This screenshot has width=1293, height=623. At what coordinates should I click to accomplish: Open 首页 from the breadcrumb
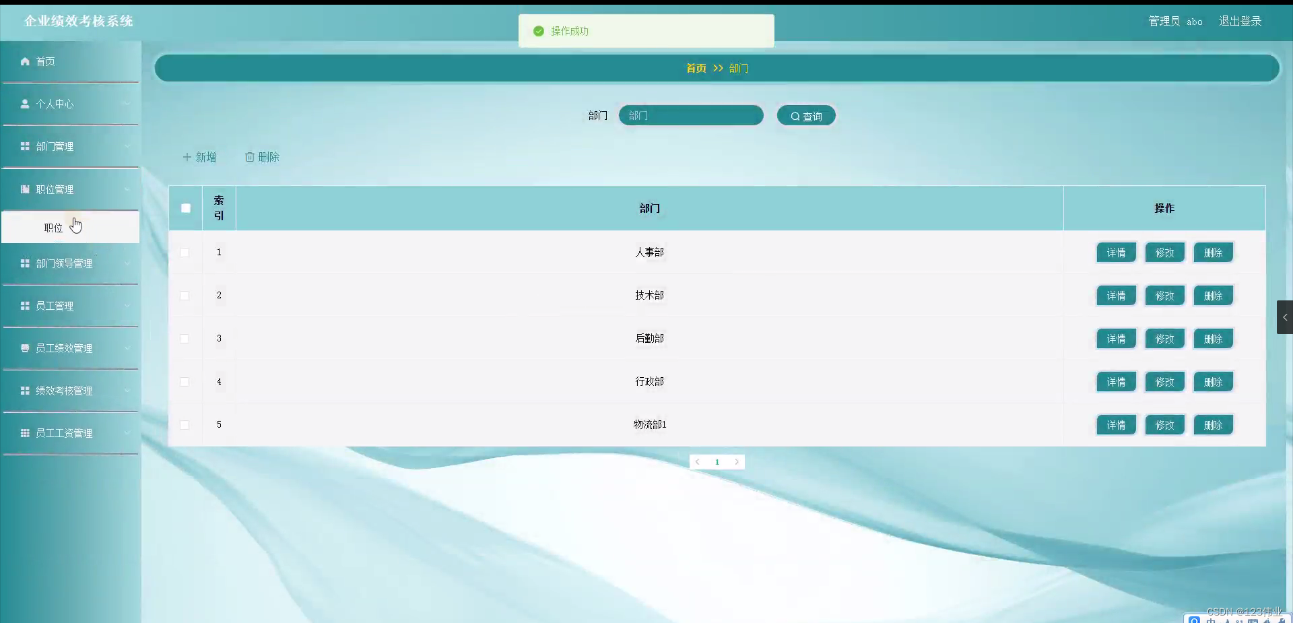coord(695,68)
